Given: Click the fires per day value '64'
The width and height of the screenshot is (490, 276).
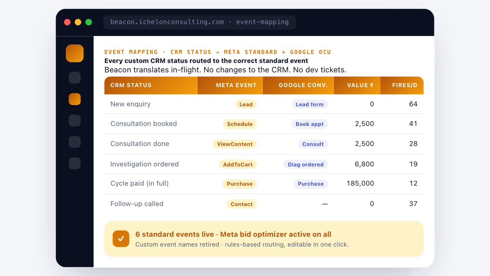Looking at the screenshot, I should 413,104.
